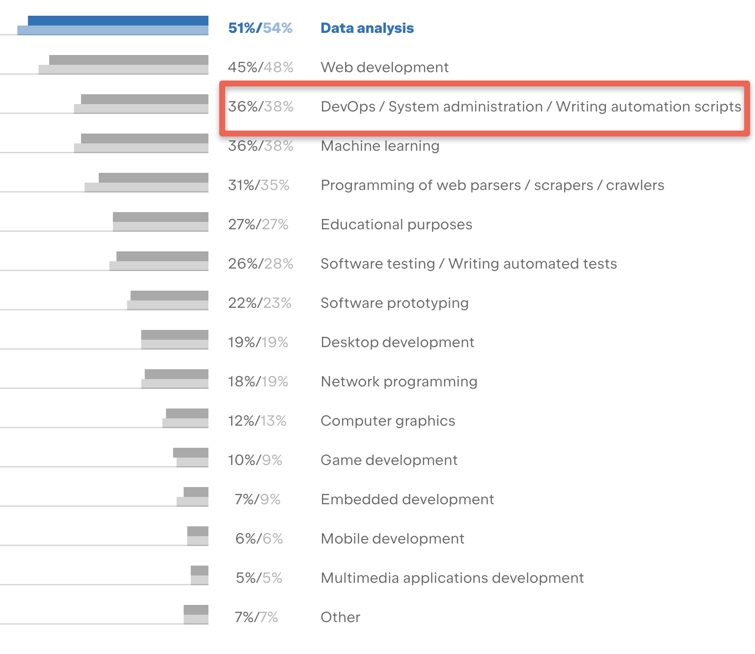755x654 pixels.
Task: Click the Web development gray bar
Action: 128,60
